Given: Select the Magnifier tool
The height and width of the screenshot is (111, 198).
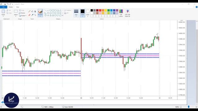Looking at the screenshot, I should [35, 15].
